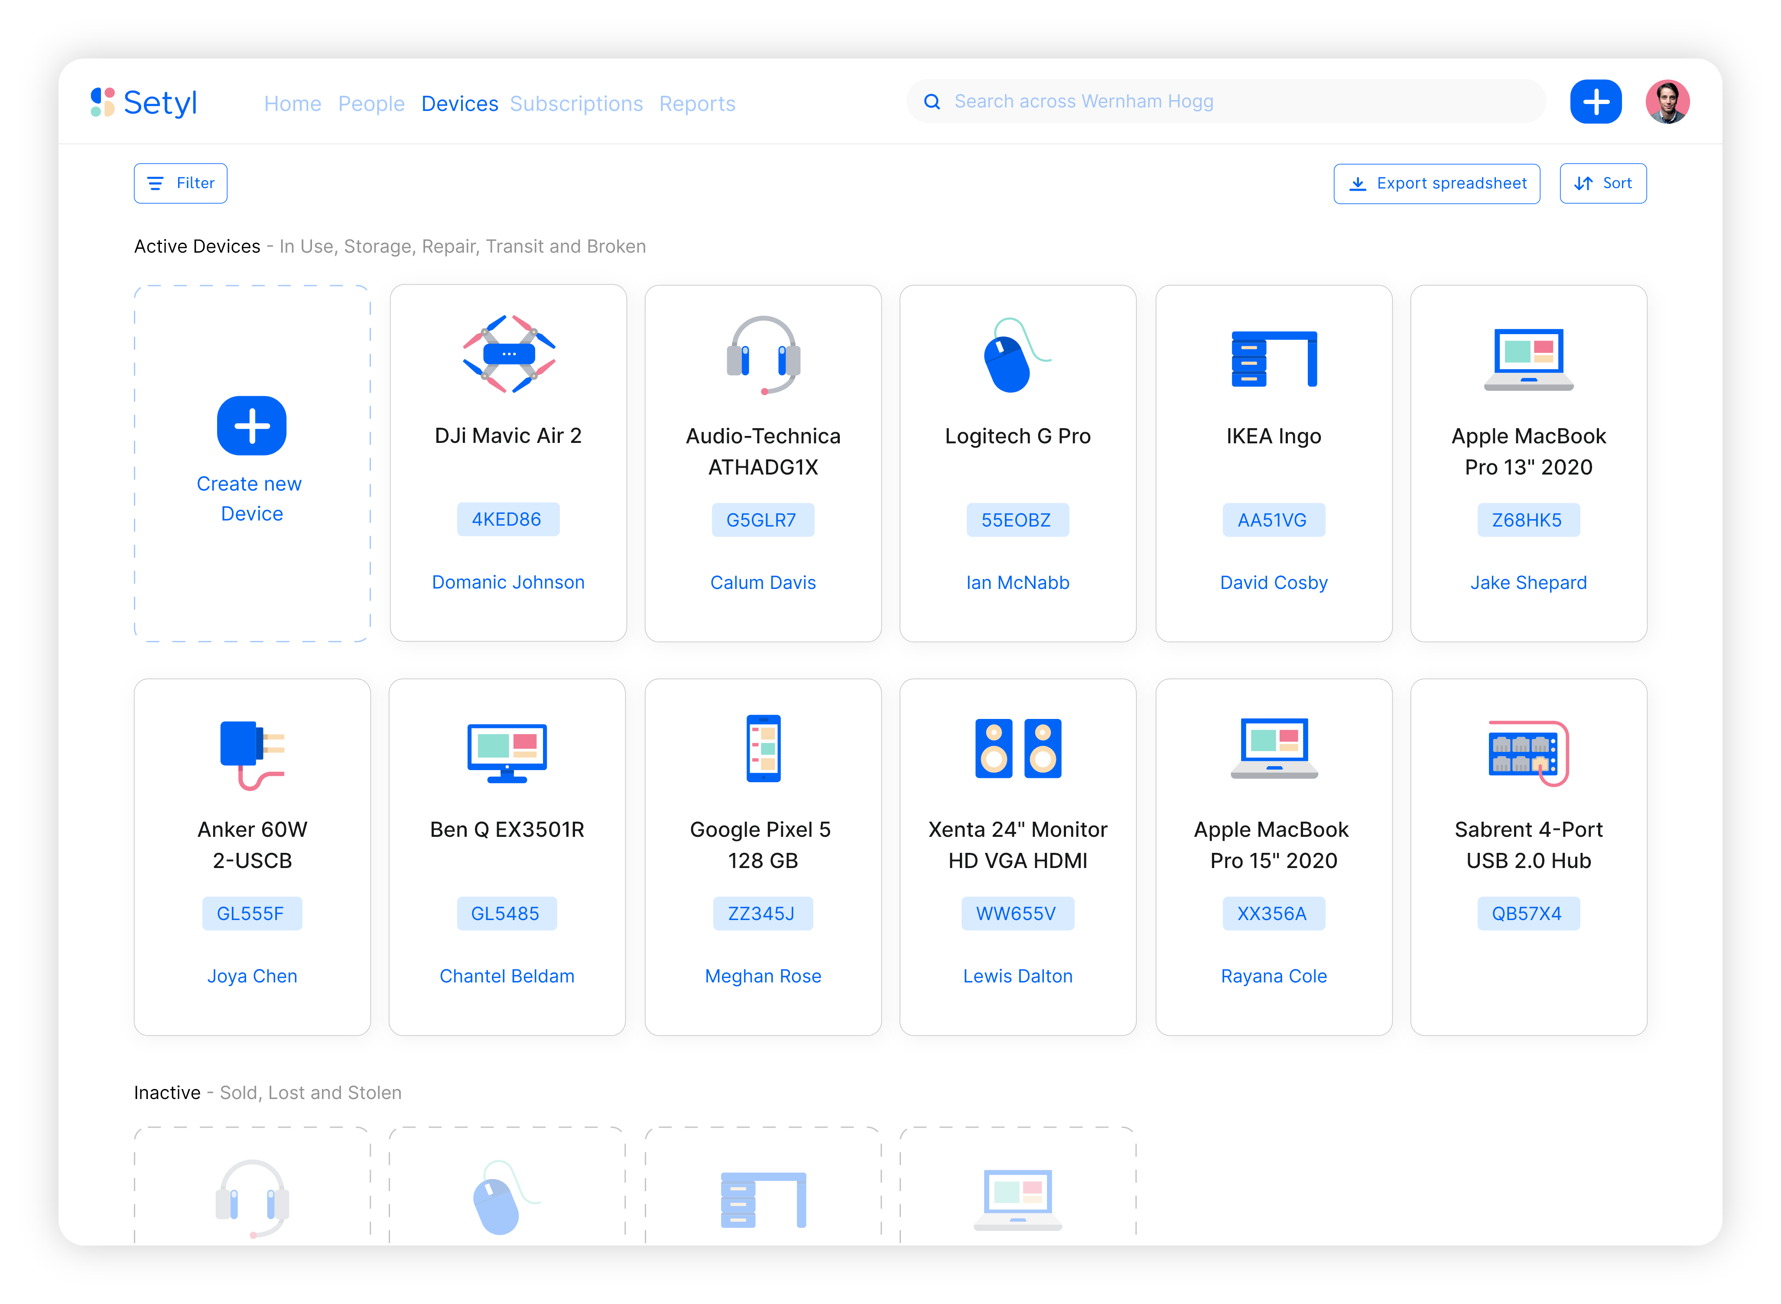Click the Xenta speakers icon

coord(1017,748)
